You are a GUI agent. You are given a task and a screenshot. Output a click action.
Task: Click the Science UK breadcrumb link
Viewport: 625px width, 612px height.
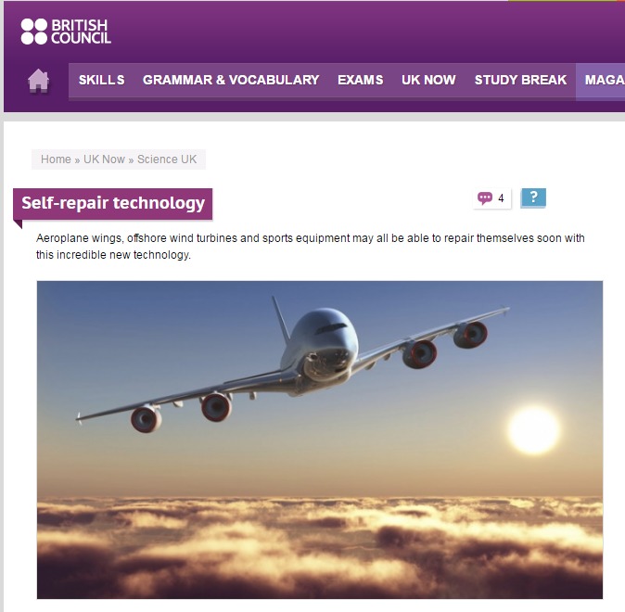coord(167,159)
